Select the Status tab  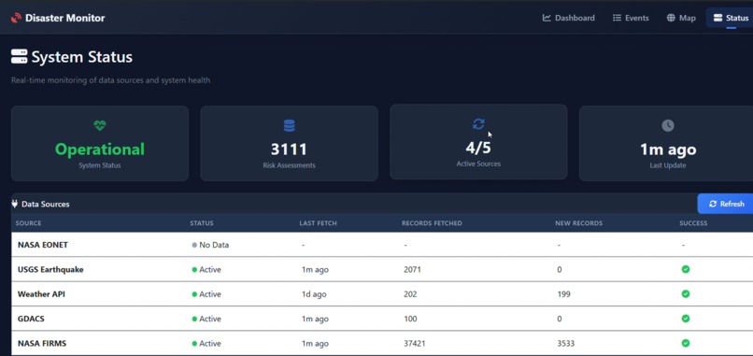[731, 18]
